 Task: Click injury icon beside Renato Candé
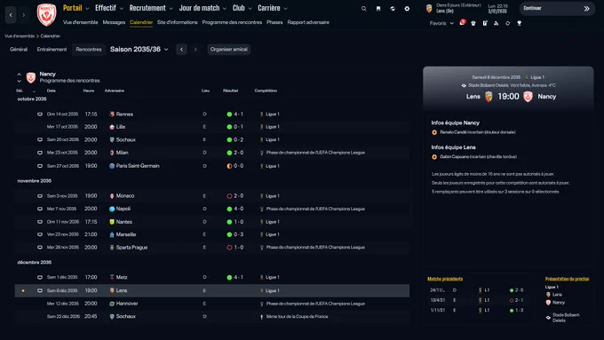tap(434, 132)
